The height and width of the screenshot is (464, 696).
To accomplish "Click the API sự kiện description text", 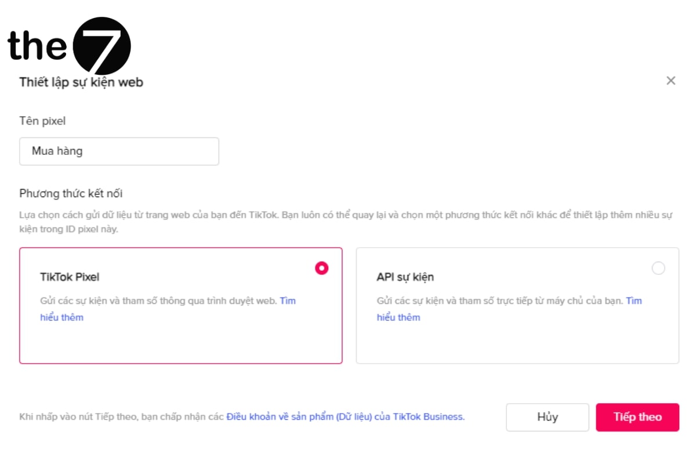I will [x=500, y=301].
